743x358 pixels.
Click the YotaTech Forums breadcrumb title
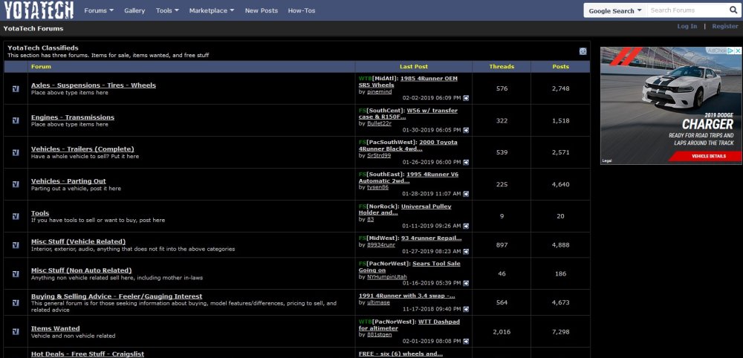pyautogui.click(x=33, y=28)
